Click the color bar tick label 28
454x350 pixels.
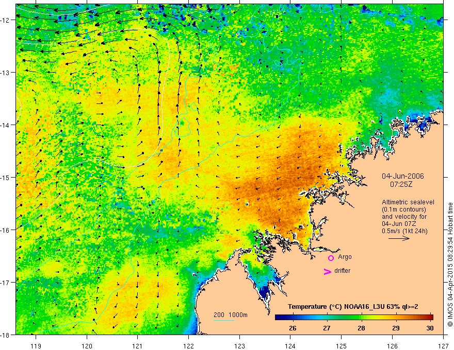pyautogui.click(x=361, y=328)
